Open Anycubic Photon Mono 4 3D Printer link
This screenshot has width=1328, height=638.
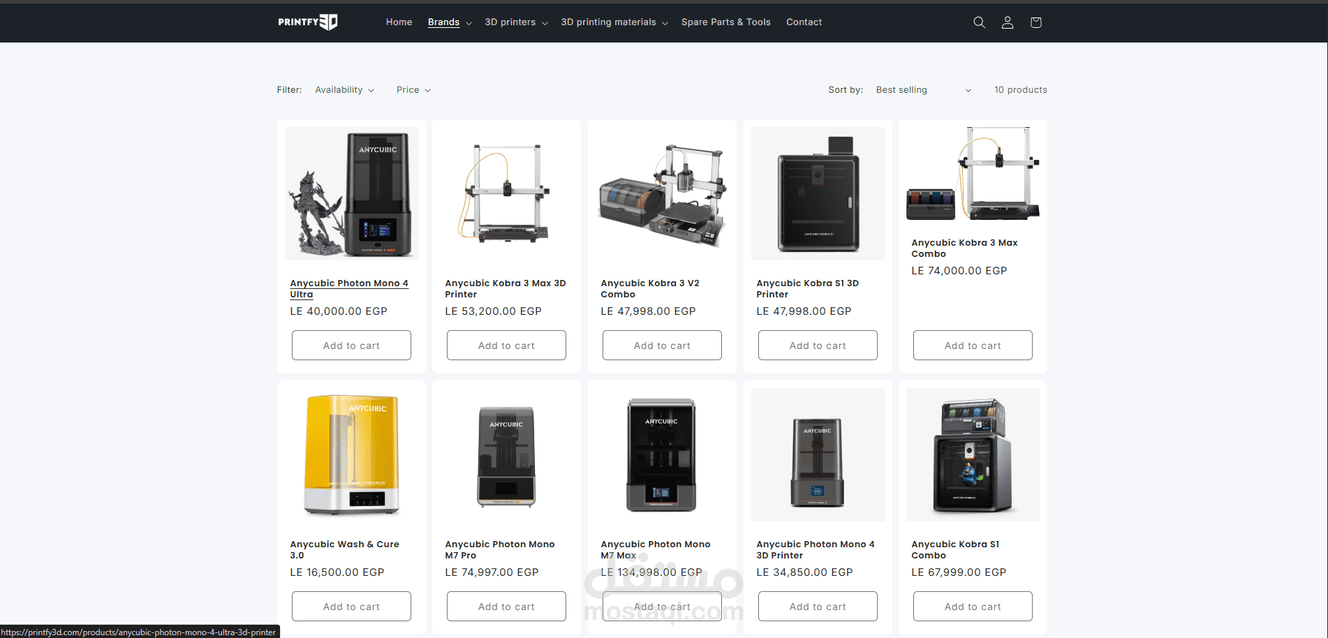[816, 549]
